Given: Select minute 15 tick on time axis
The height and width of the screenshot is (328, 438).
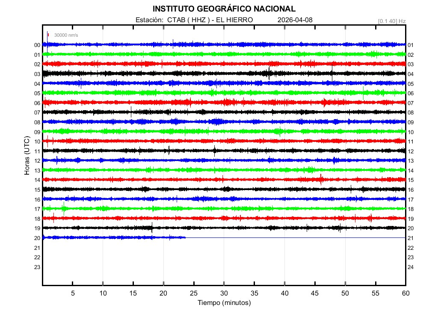Looking at the screenshot, I should click(133, 293).
